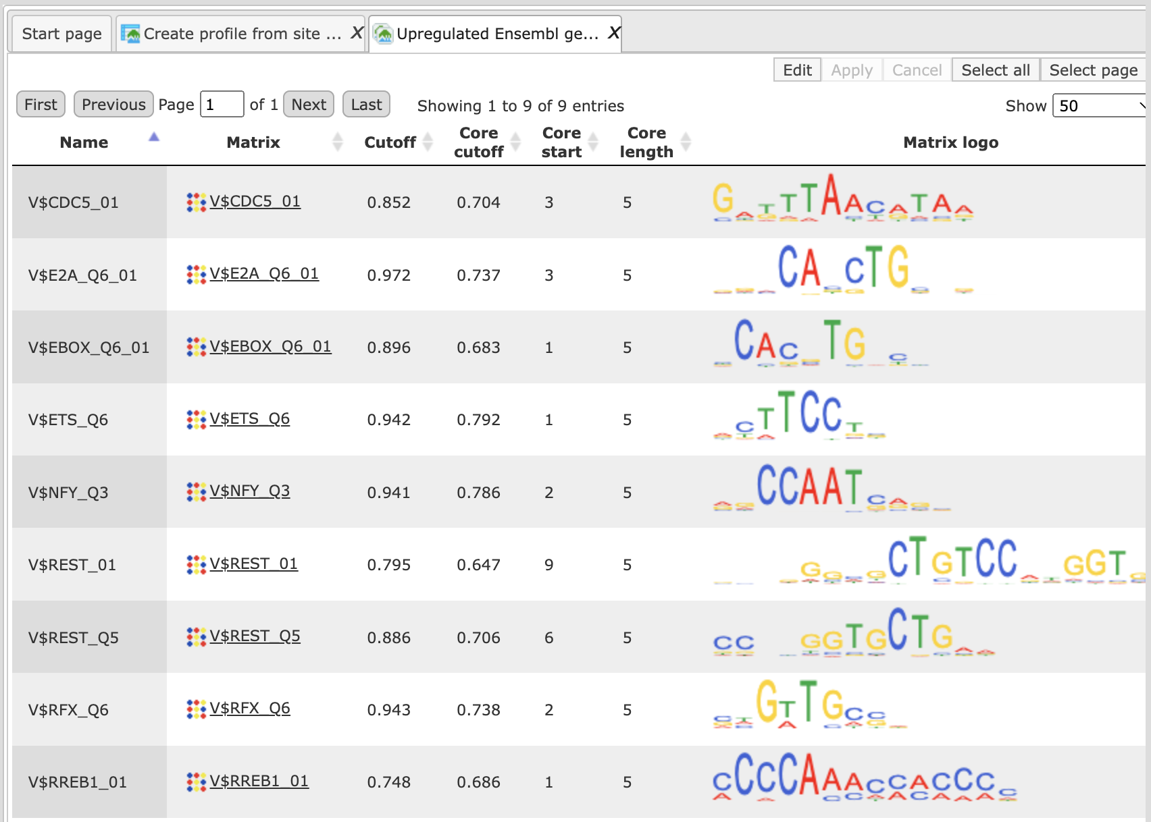Sort by Core cutoff column arrows

click(x=515, y=142)
